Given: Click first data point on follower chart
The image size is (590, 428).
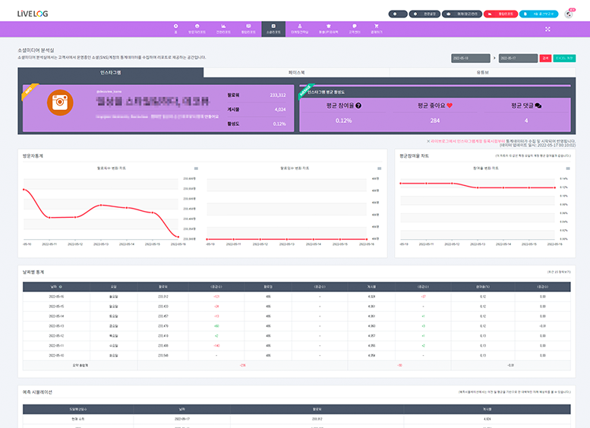Looking at the screenshot, I should pyautogui.click(x=24, y=190).
